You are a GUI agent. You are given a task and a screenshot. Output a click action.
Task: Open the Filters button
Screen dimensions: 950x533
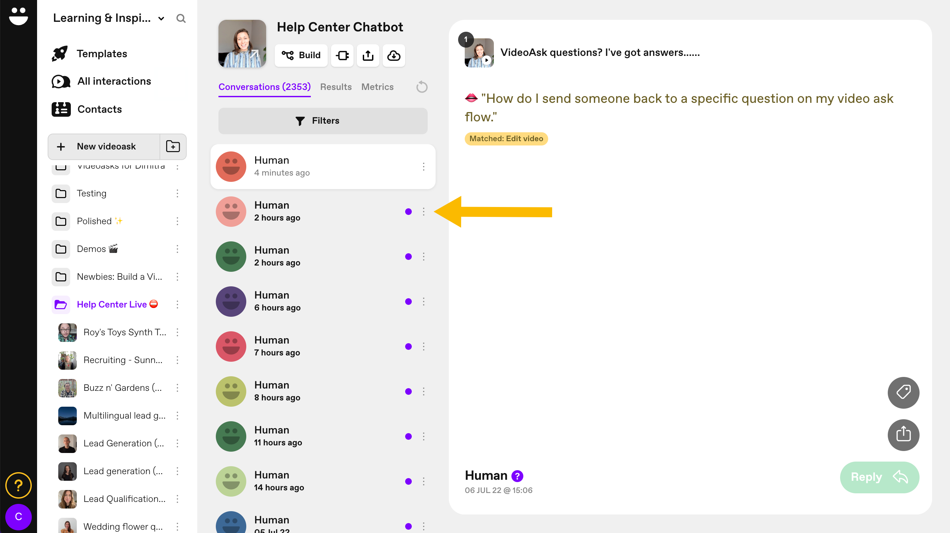point(323,121)
